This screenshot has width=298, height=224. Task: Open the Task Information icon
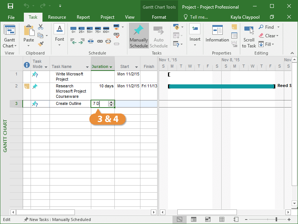click(217, 30)
